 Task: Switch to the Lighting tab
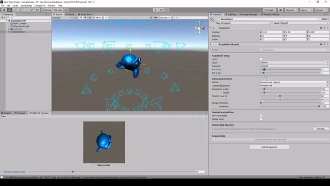[231, 14]
